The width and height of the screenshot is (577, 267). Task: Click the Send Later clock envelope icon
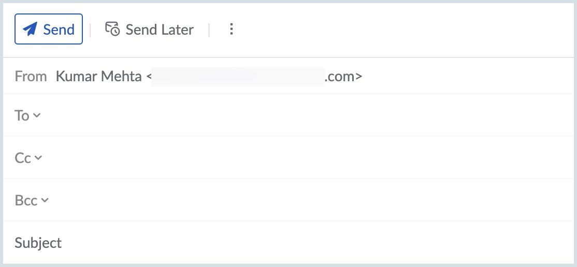112,28
